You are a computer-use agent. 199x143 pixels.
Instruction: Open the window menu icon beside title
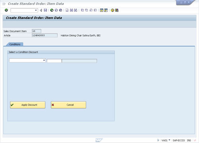[4, 4]
